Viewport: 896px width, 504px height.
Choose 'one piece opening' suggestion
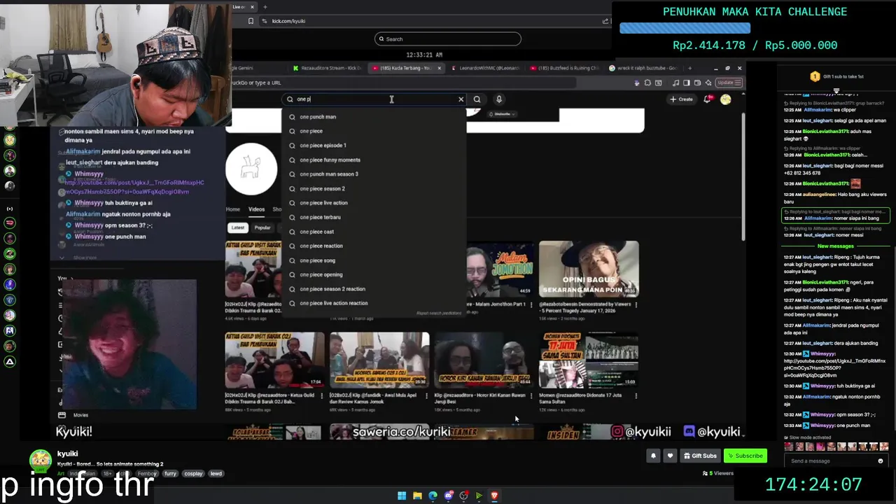(x=374, y=274)
